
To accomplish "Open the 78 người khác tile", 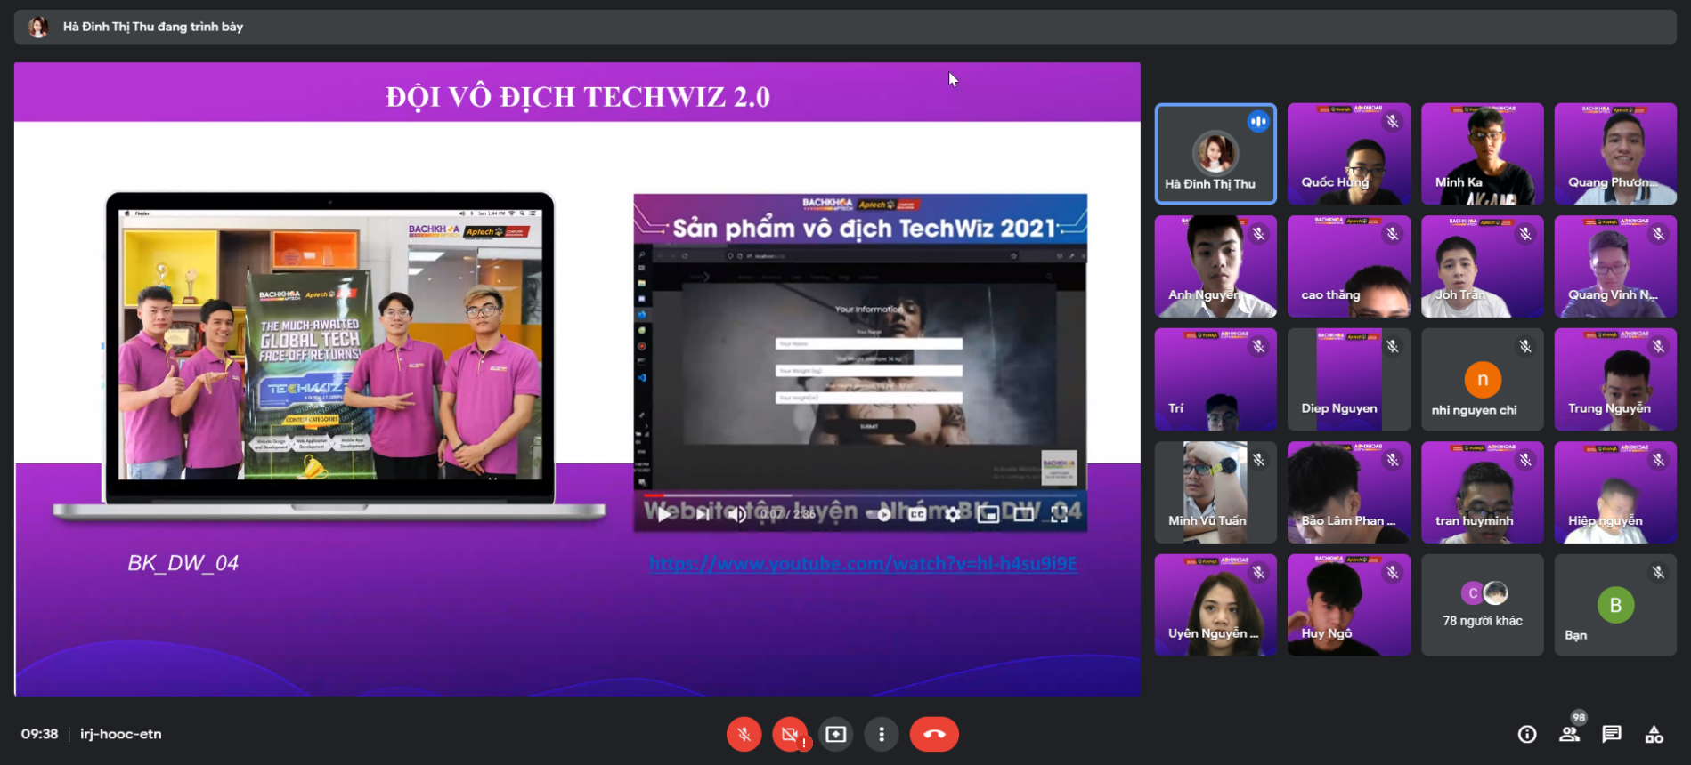I will (1483, 606).
